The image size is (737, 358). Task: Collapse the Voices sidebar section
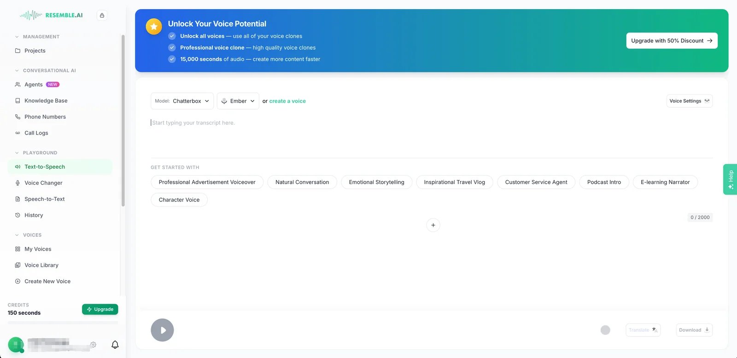[17, 235]
